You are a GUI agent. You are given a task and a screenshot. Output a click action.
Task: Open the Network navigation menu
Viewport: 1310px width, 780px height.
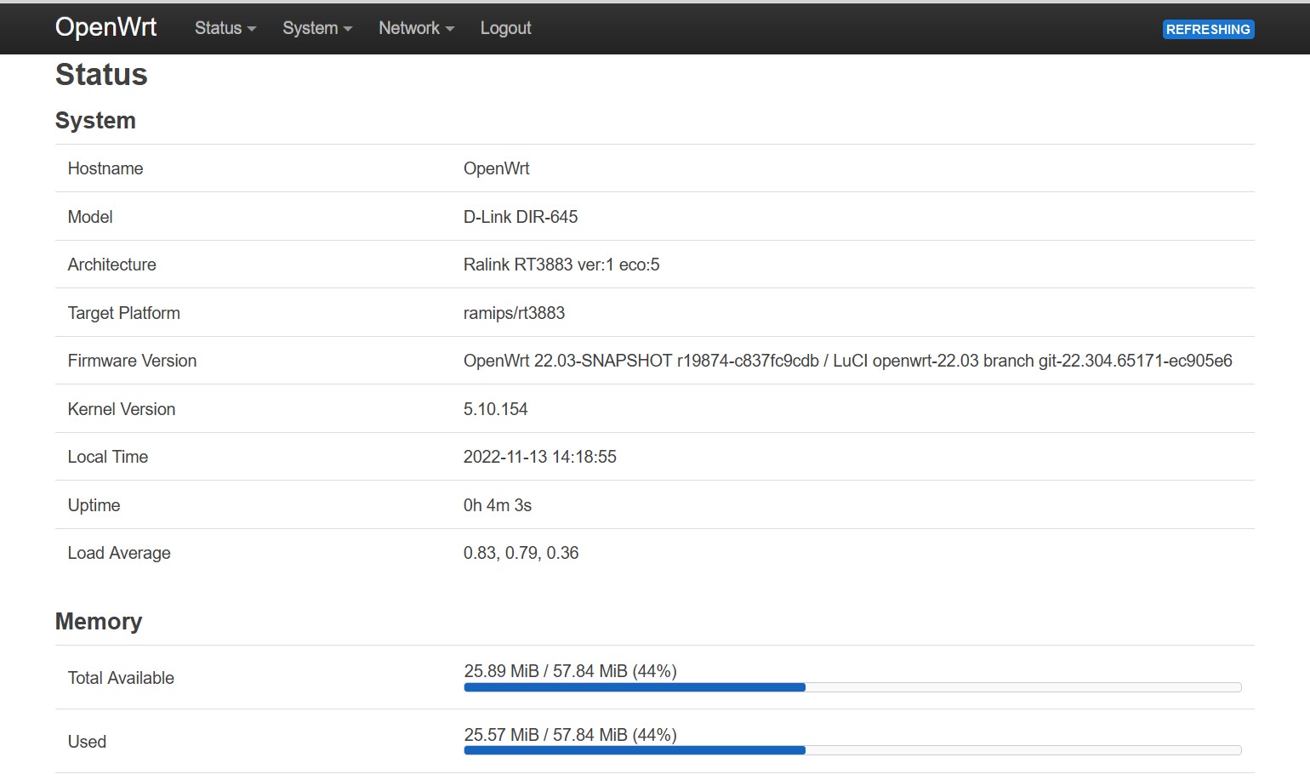point(409,28)
